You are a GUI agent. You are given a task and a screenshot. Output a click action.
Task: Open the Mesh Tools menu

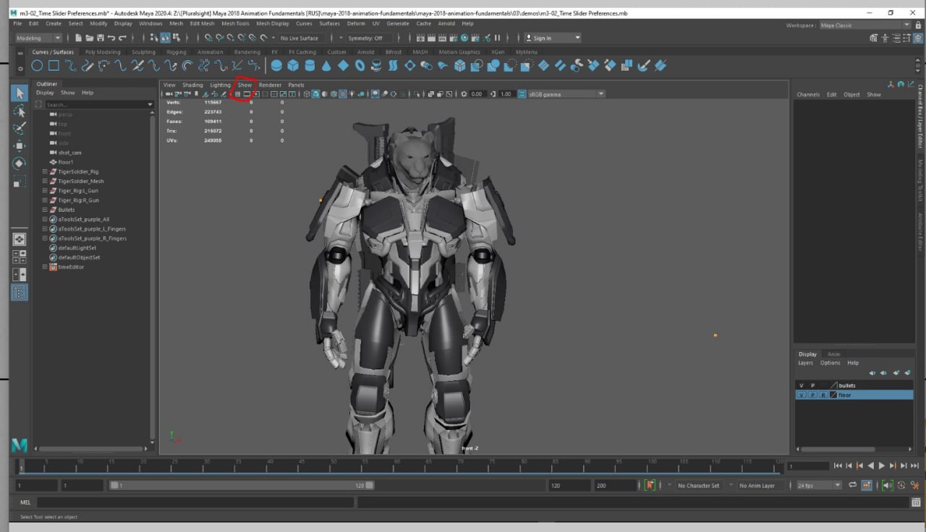[235, 23]
